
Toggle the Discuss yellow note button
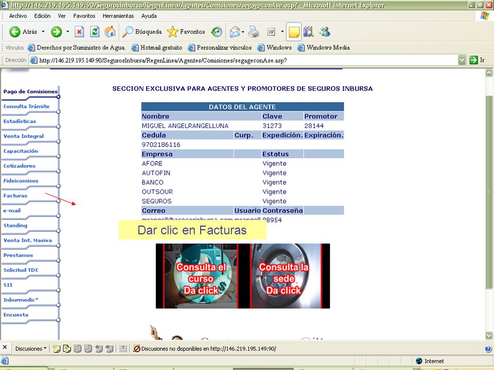(x=294, y=32)
